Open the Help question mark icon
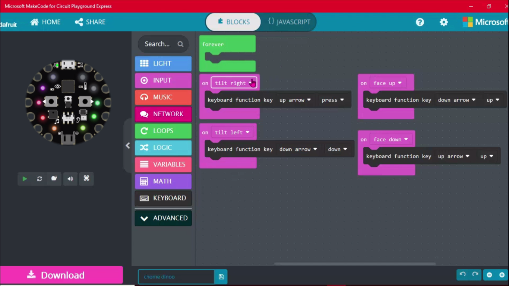The image size is (509, 286). click(420, 22)
